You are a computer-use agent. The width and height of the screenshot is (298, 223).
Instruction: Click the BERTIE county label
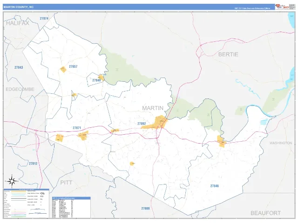click(228, 54)
